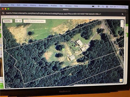Click the magnifier icon in the address bar
This screenshot has width=130, height=97.
[122, 14]
